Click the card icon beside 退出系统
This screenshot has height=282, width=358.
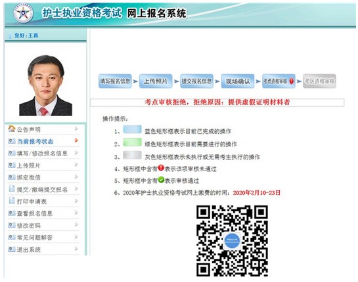(12, 249)
